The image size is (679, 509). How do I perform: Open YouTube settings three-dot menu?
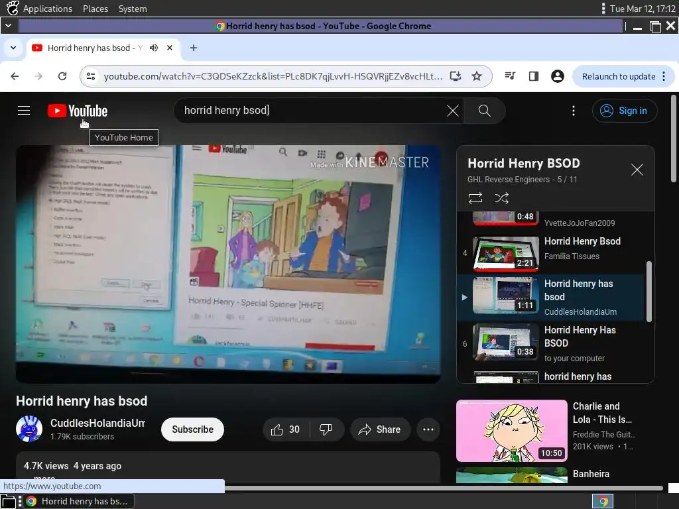coord(574,111)
